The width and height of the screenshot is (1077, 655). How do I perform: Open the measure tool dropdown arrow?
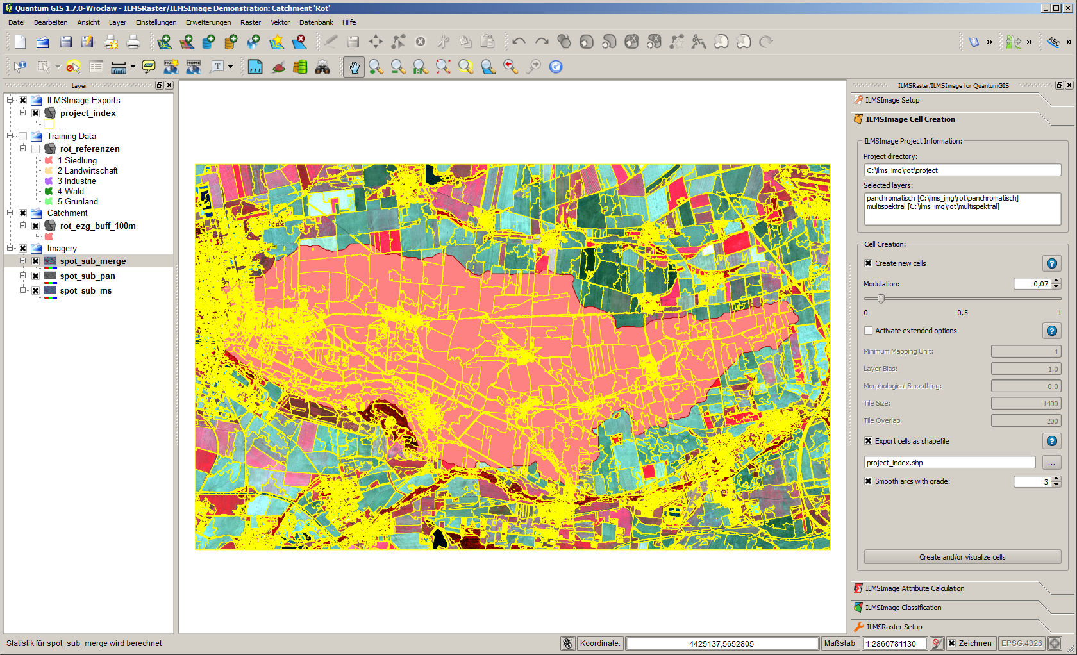tap(133, 67)
